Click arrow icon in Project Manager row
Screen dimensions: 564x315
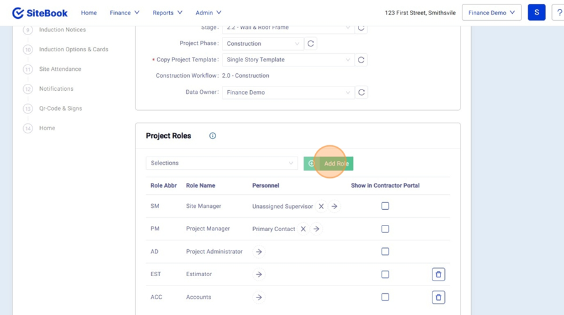click(316, 229)
